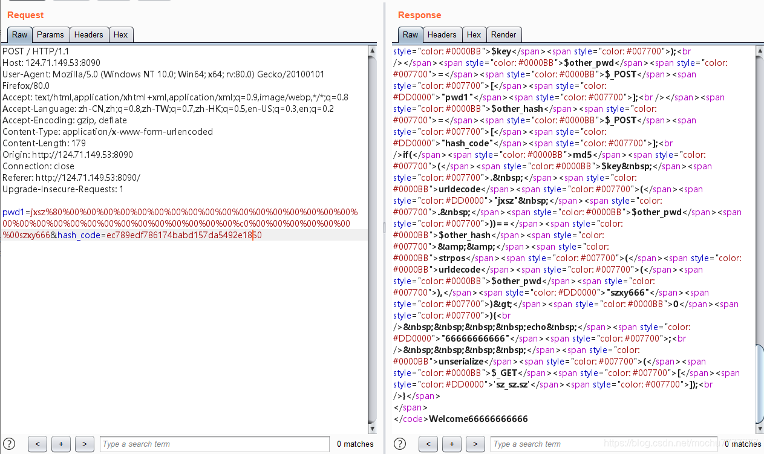Switch to Response Hex tab
The image size is (764, 454).
pos(474,34)
